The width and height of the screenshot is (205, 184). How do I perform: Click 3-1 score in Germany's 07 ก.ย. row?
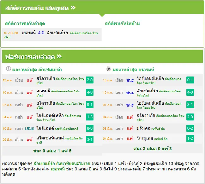pos(190,105)
